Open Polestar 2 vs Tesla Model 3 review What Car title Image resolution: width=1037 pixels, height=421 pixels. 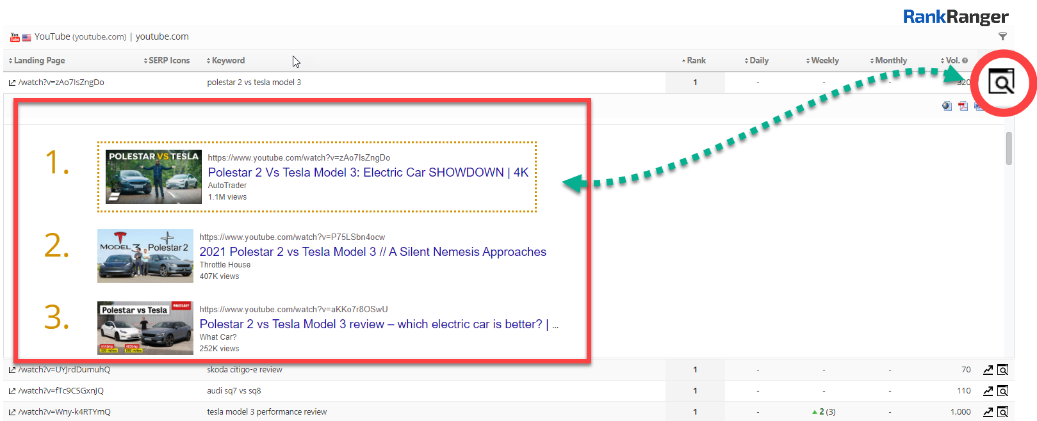click(x=379, y=324)
